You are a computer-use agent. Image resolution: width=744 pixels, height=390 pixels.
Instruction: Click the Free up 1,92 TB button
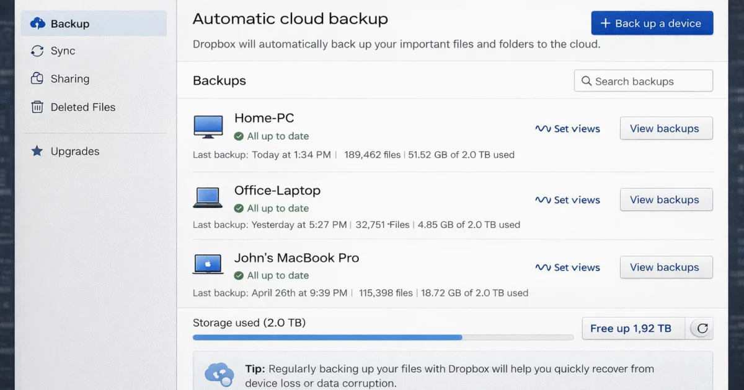(633, 329)
